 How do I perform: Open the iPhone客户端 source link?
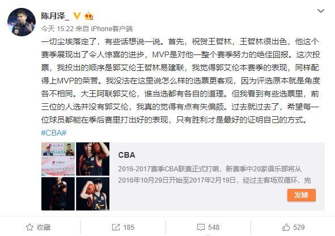[112, 28]
